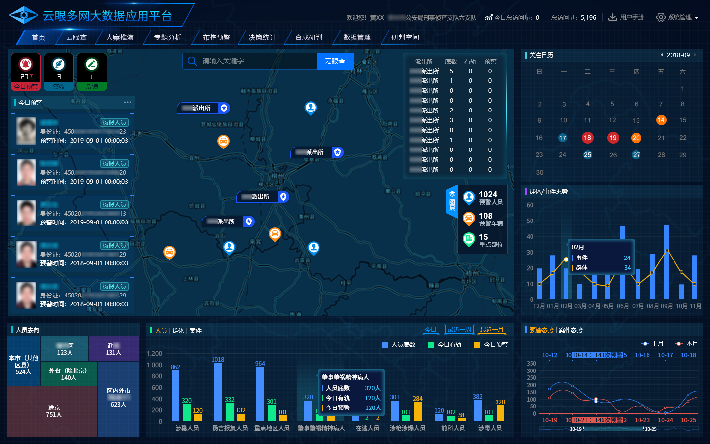Click the lowest 派出所 map label

228,222
